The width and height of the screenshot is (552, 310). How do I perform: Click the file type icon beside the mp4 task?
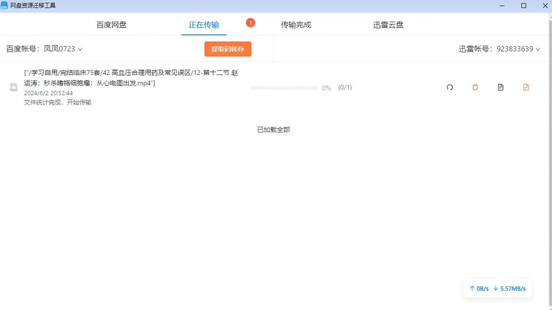click(x=14, y=87)
